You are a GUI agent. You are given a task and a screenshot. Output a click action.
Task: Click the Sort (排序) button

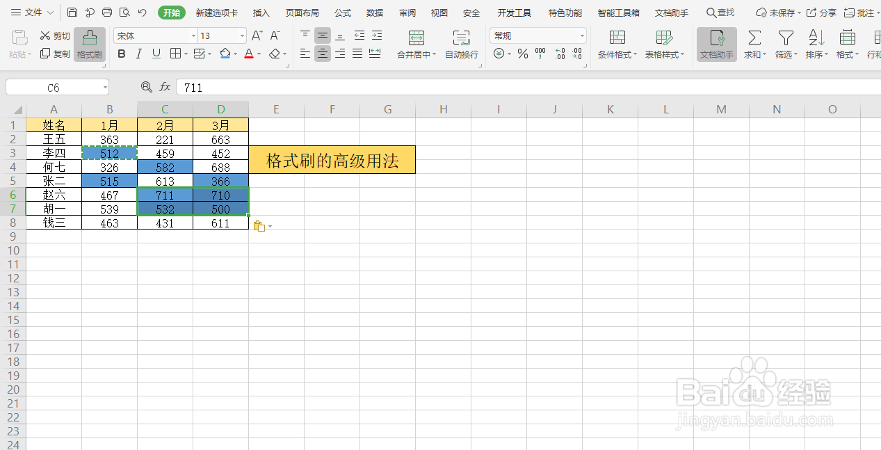point(816,45)
